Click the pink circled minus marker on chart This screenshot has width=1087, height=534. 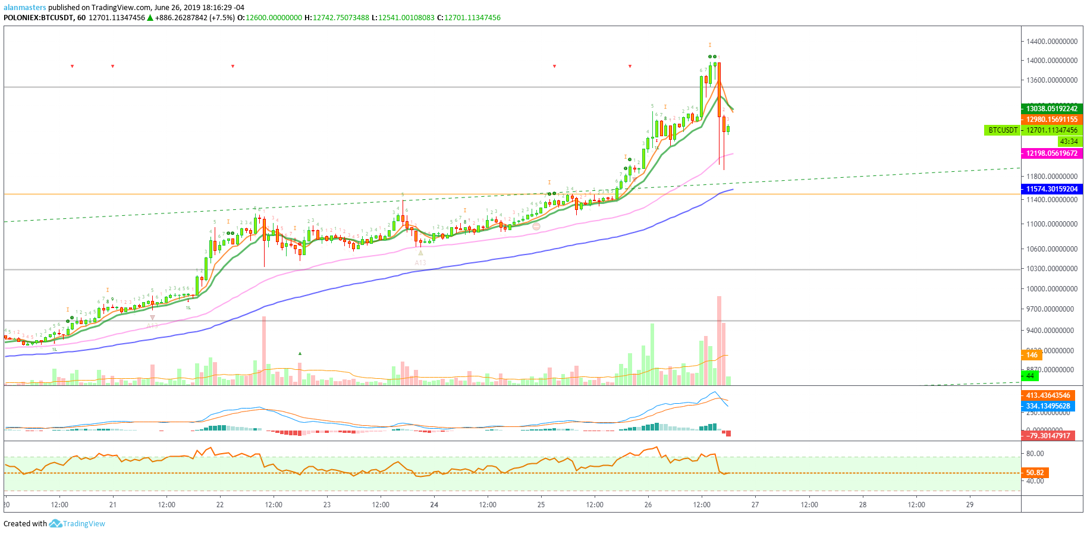coord(536,227)
